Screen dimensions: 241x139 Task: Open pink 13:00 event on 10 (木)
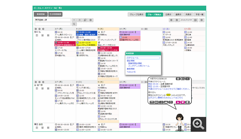(130, 38)
